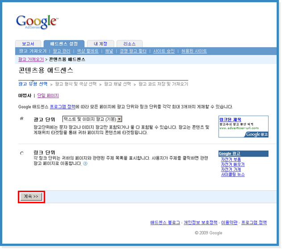Click the help icon beside 링크 단위 description
The width and height of the screenshot is (282, 249).
click(x=85, y=164)
